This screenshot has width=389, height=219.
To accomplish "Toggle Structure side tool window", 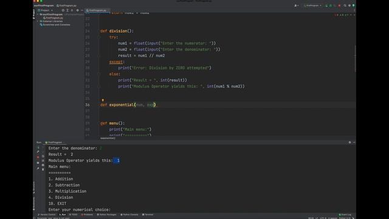I will 34,187.
